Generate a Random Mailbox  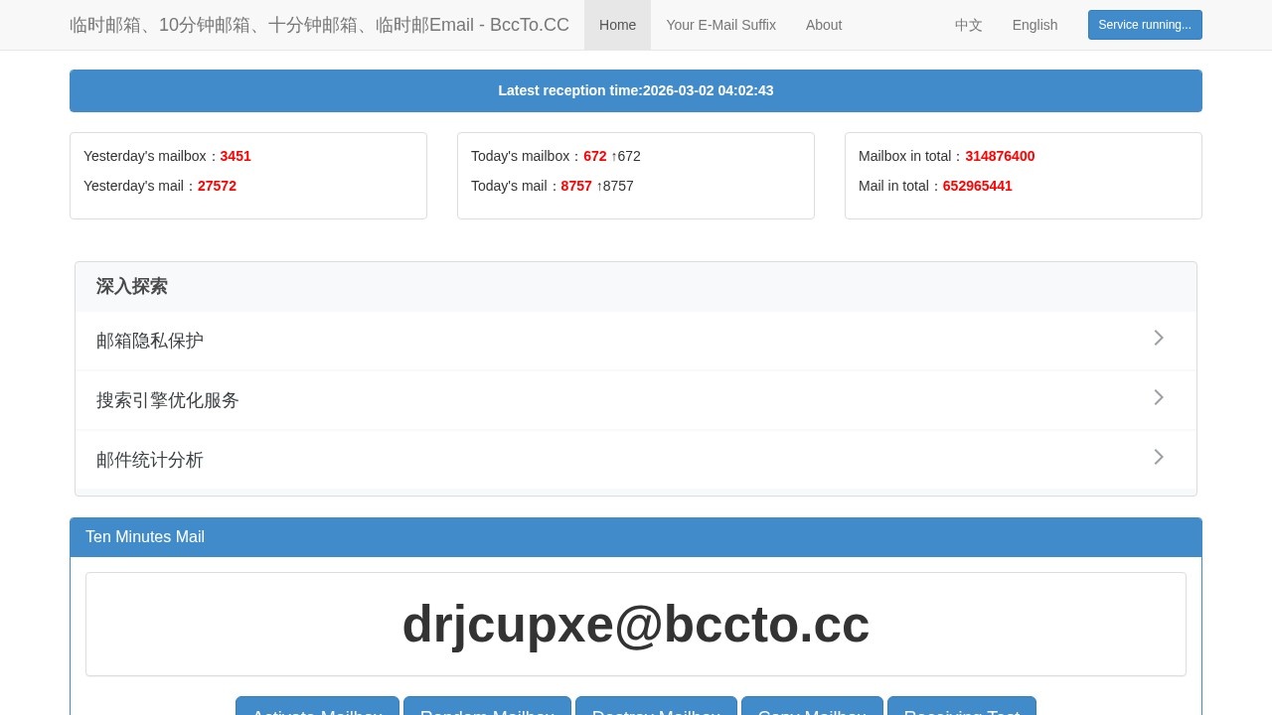point(487,707)
